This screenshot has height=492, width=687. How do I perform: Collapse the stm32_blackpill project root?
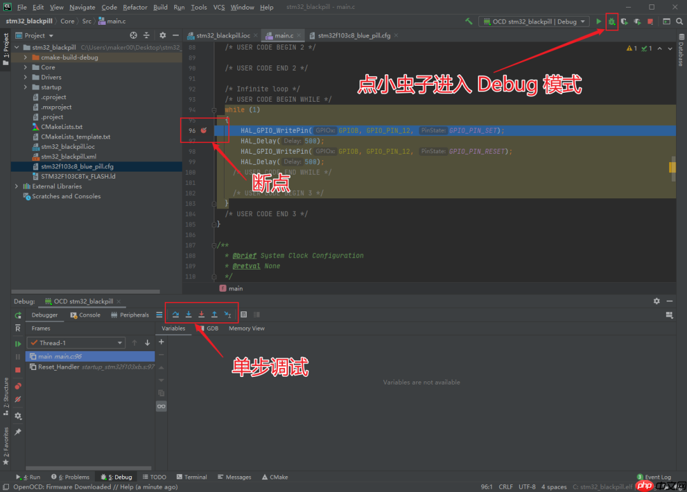[18, 46]
